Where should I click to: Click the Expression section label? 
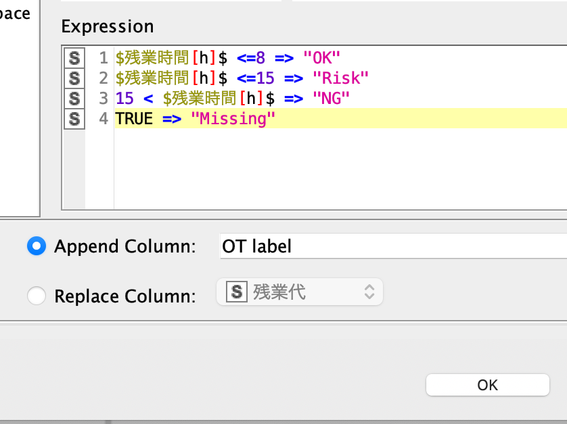click(107, 26)
